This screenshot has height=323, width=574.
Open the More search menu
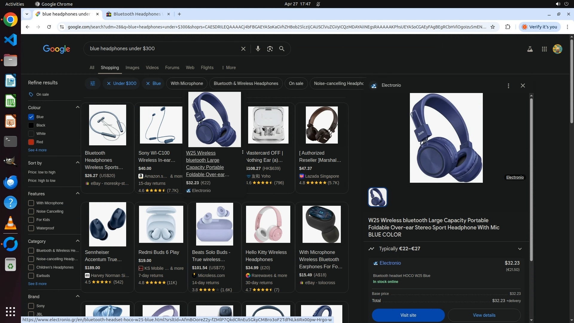pyautogui.click(x=228, y=68)
